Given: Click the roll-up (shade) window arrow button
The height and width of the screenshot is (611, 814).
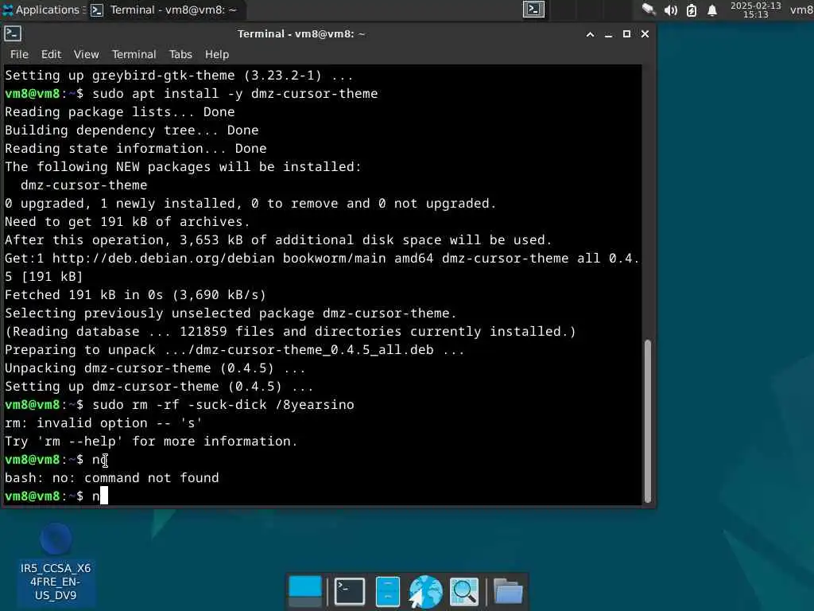Looking at the screenshot, I should click(591, 34).
